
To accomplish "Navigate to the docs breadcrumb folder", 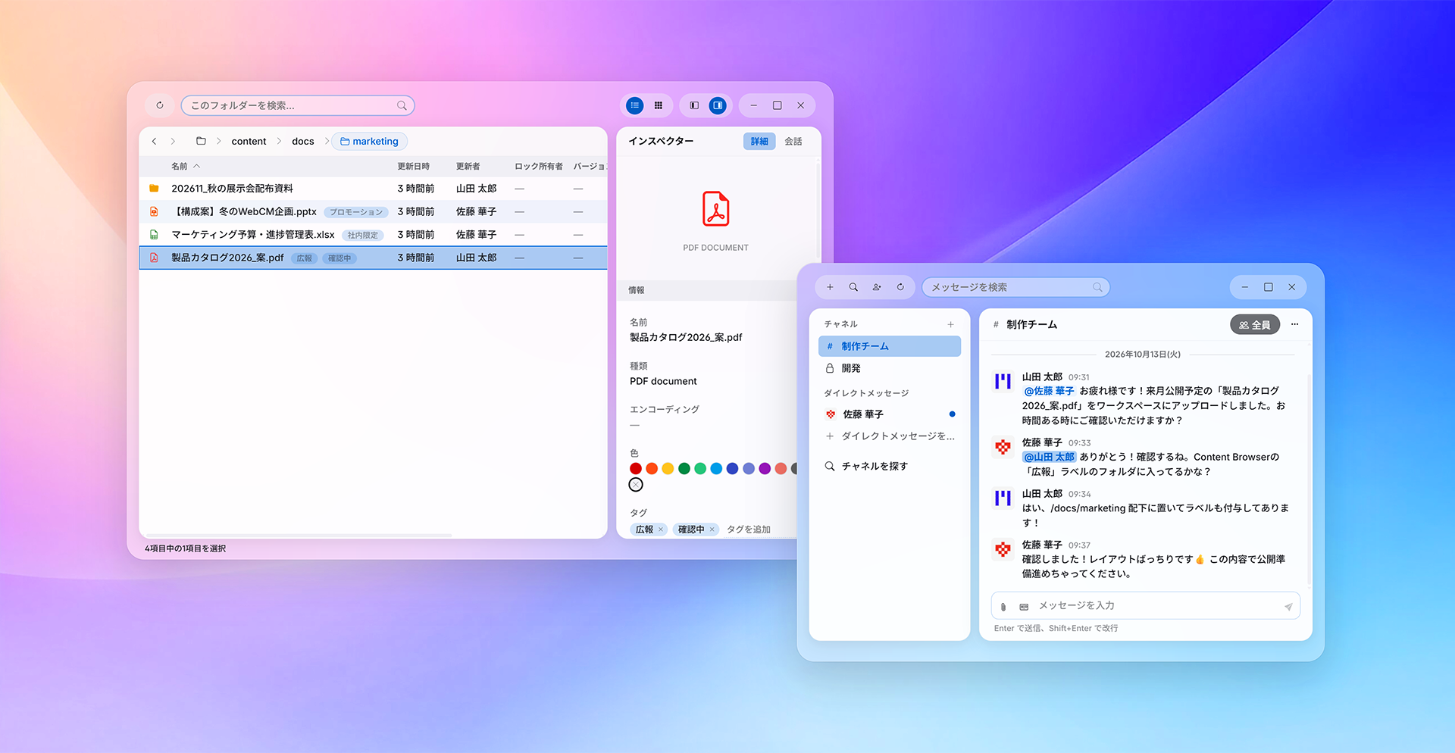I will point(303,142).
